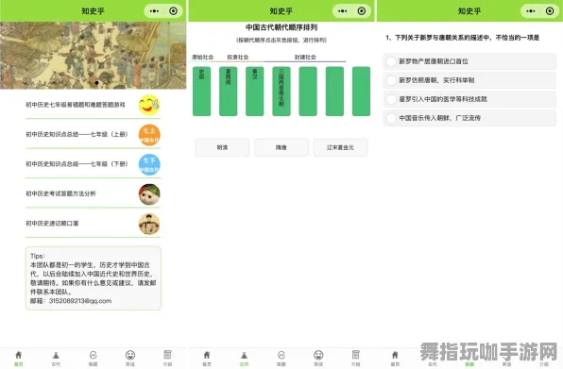Tap the orange 七上 round icon
Screen dimensions: 563x369
pos(149,135)
